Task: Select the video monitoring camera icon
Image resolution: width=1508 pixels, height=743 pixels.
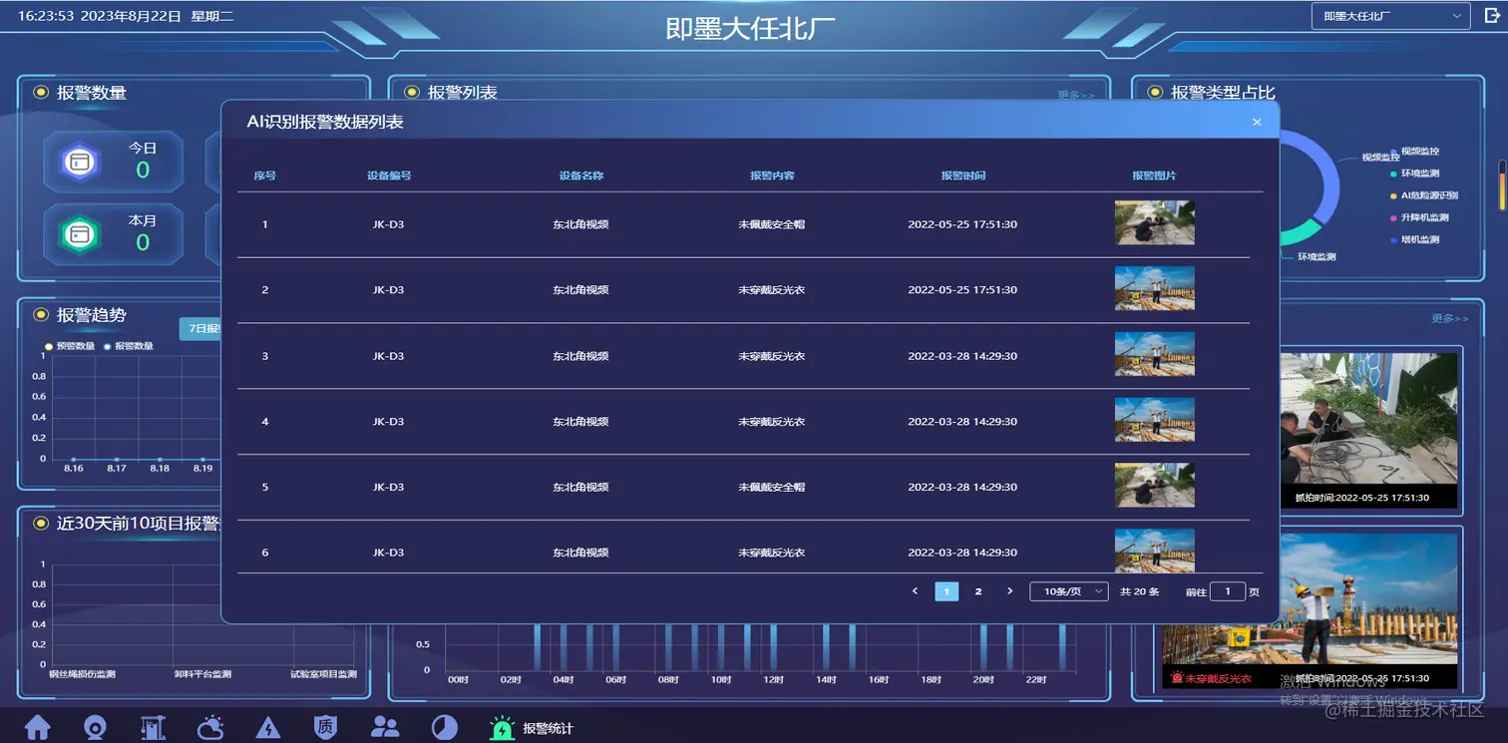Action: [95, 727]
